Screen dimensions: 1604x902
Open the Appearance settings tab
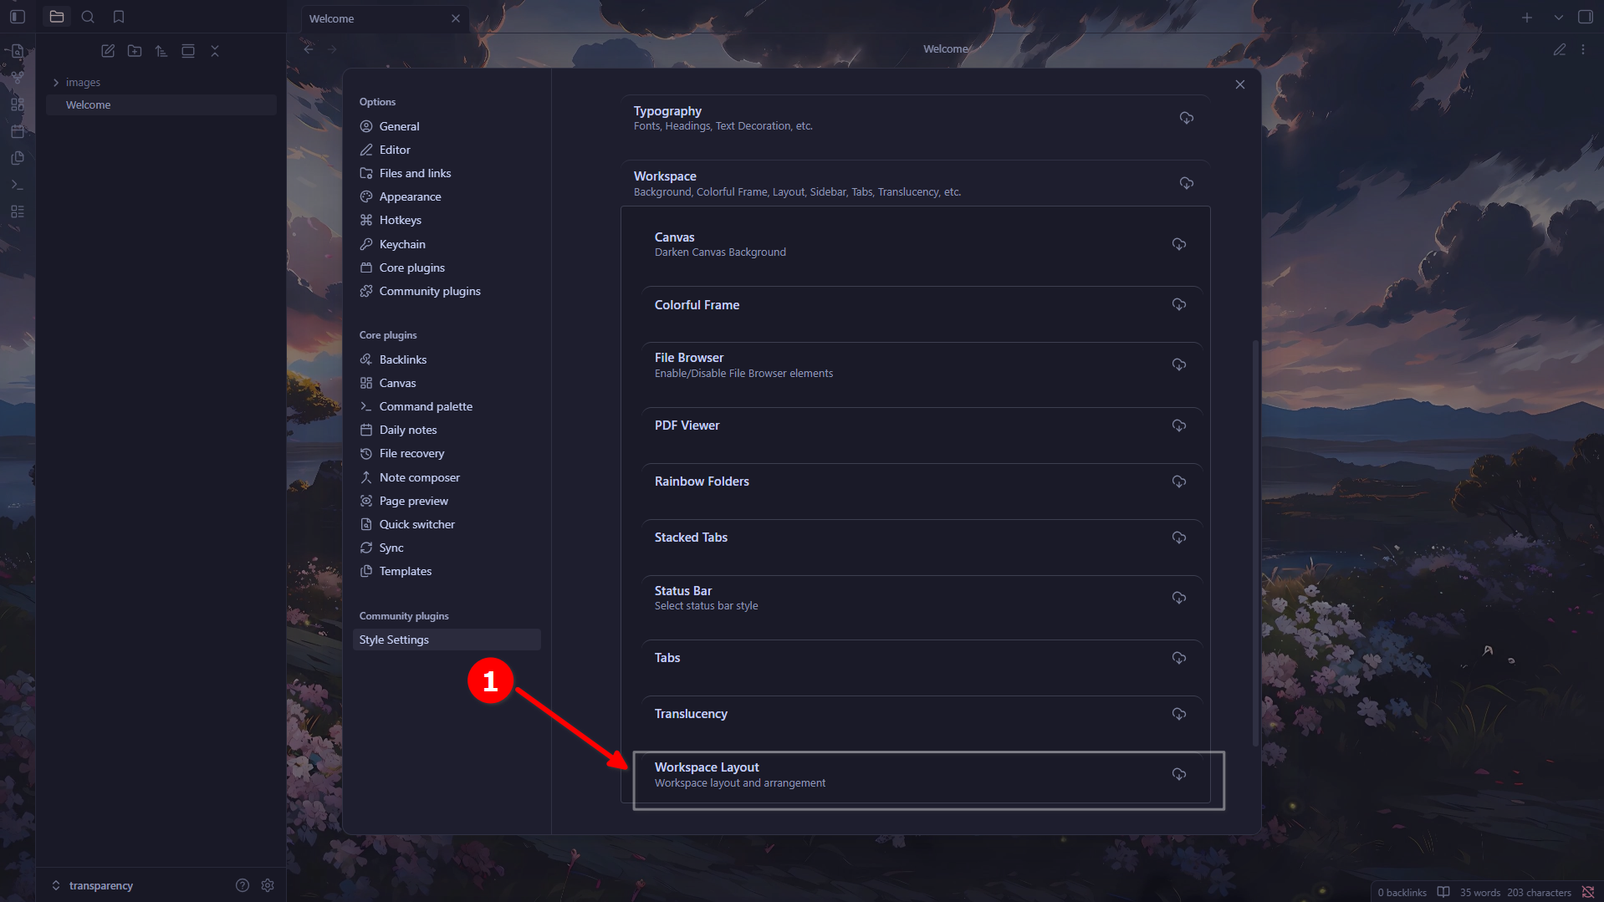point(410,196)
